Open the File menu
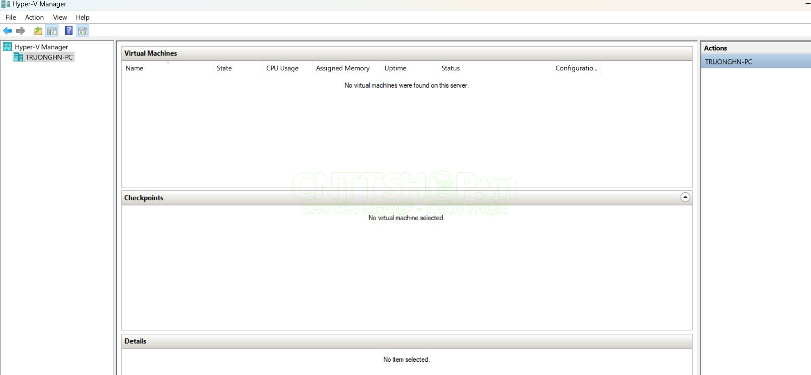Screen dimensions: 811x375 point(11,17)
